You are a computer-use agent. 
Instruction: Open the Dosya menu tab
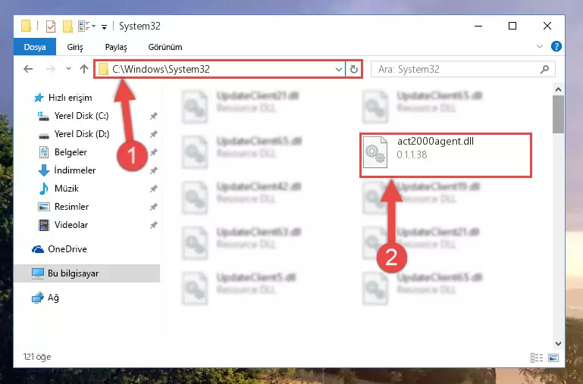click(x=35, y=47)
